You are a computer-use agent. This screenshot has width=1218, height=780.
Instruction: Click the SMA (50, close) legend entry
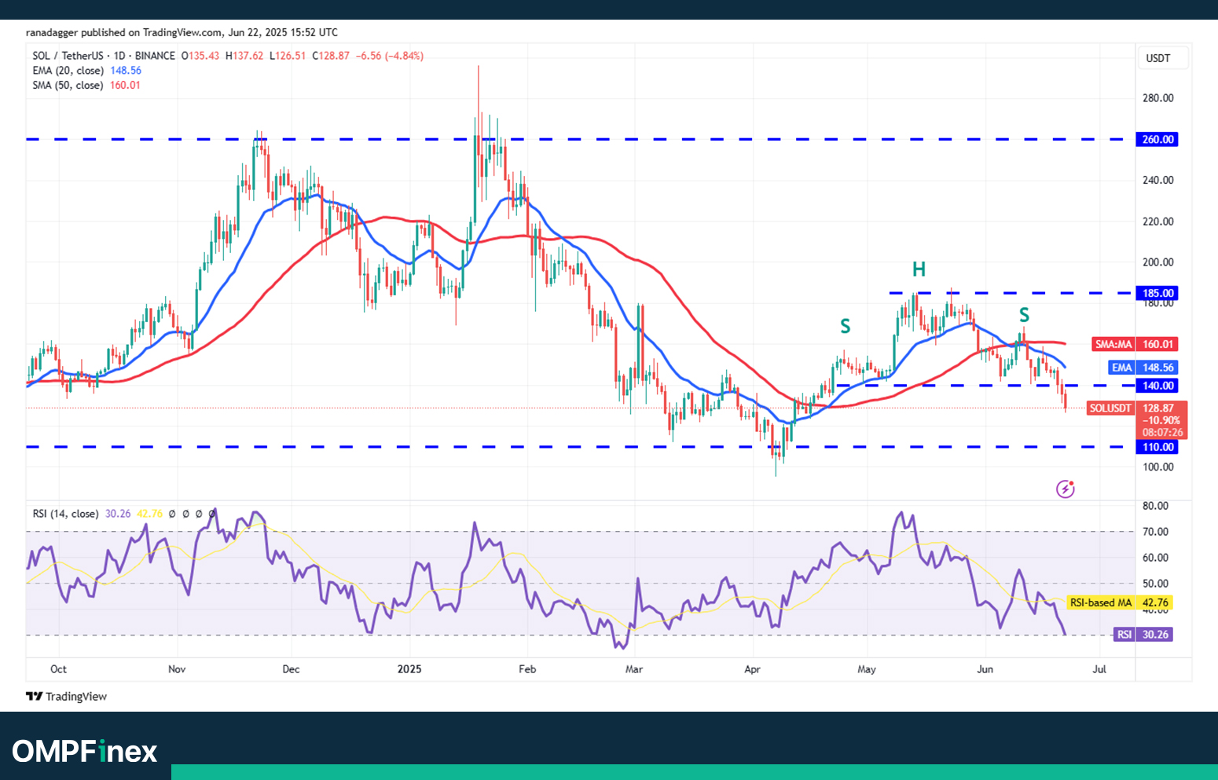68,85
